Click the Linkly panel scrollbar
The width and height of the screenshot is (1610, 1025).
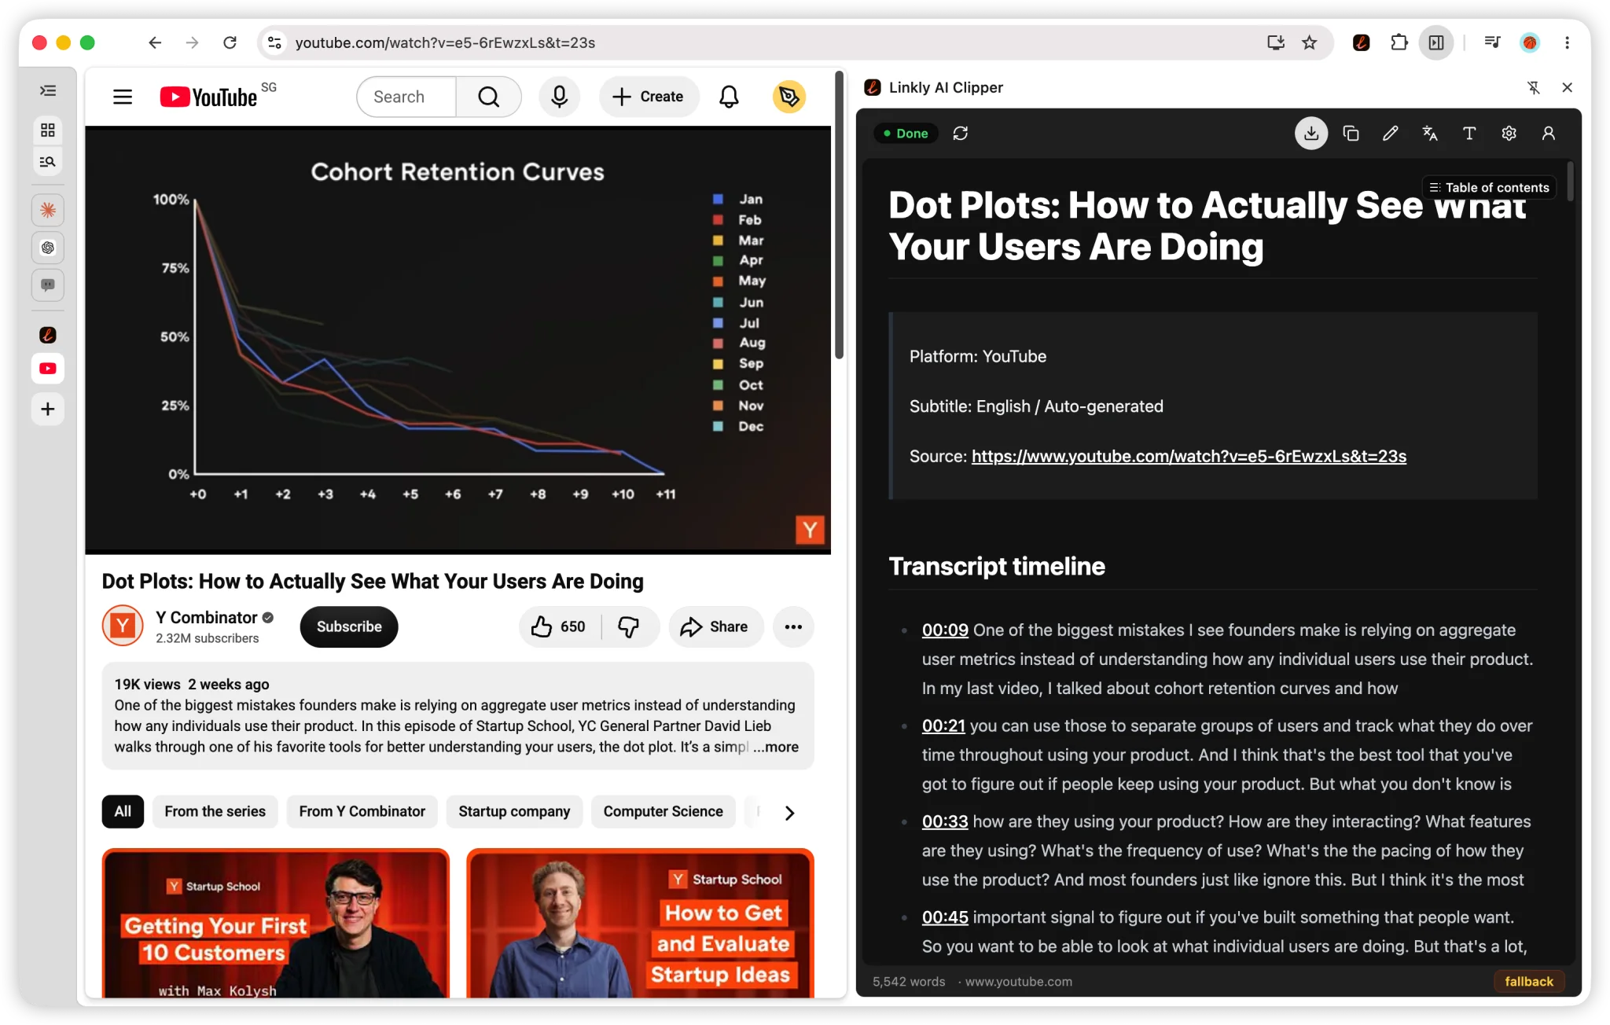pos(1570,181)
